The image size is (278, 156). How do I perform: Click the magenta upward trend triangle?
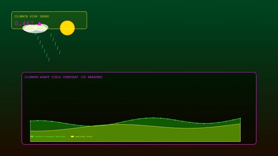pos(39,23)
